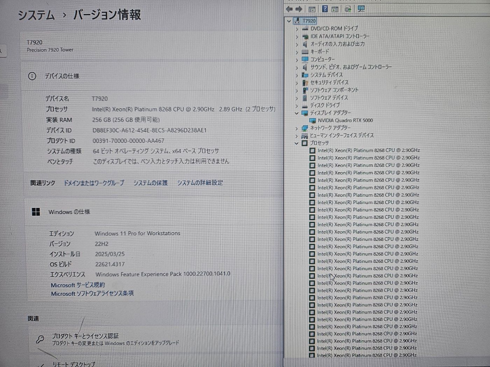Collapse the デバイスの仕様 section header
The image size is (490, 367).
(152, 76)
